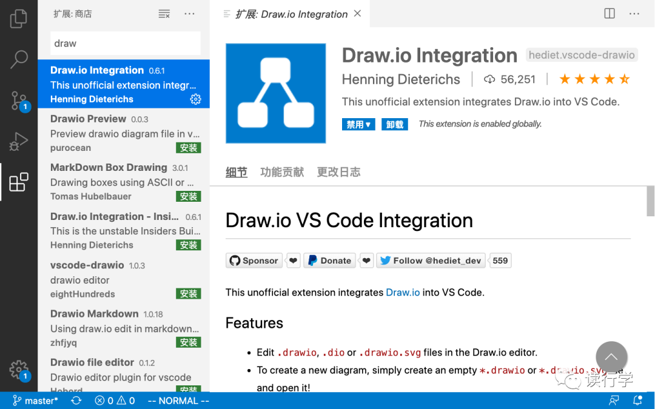Viewport: 655px width, 409px height.
Task: Click the draw search input field
Action: tap(126, 43)
